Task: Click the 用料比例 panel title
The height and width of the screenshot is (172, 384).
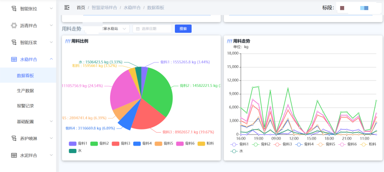Action: click(x=80, y=41)
